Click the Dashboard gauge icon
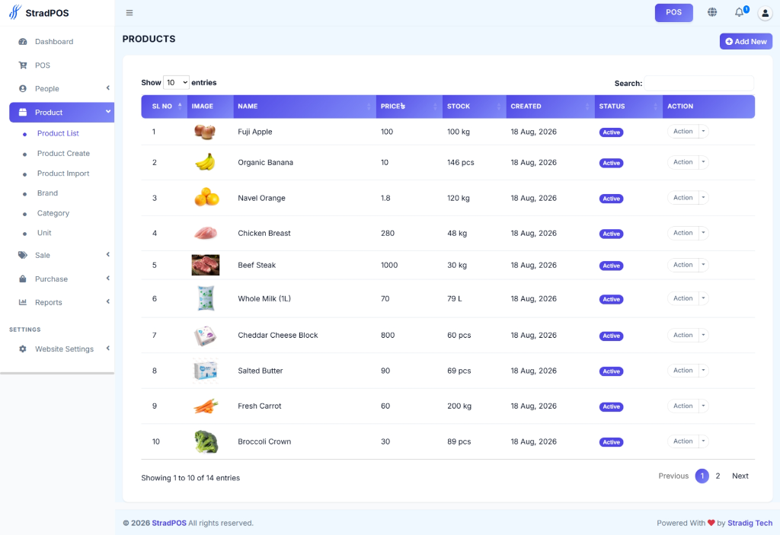The width and height of the screenshot is (780, 535). pyautogui.click(x=23, y=42)
